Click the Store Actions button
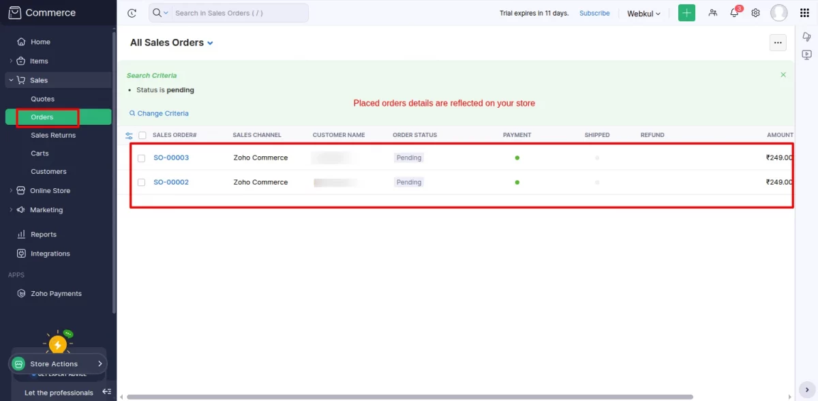This screenshot has height=401, width=818. [x=58, y=363]
